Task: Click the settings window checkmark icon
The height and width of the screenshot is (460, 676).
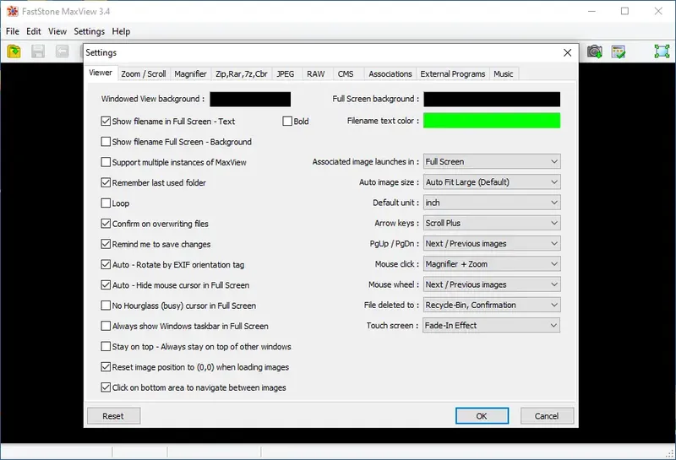Action: [x=619, y=51]
